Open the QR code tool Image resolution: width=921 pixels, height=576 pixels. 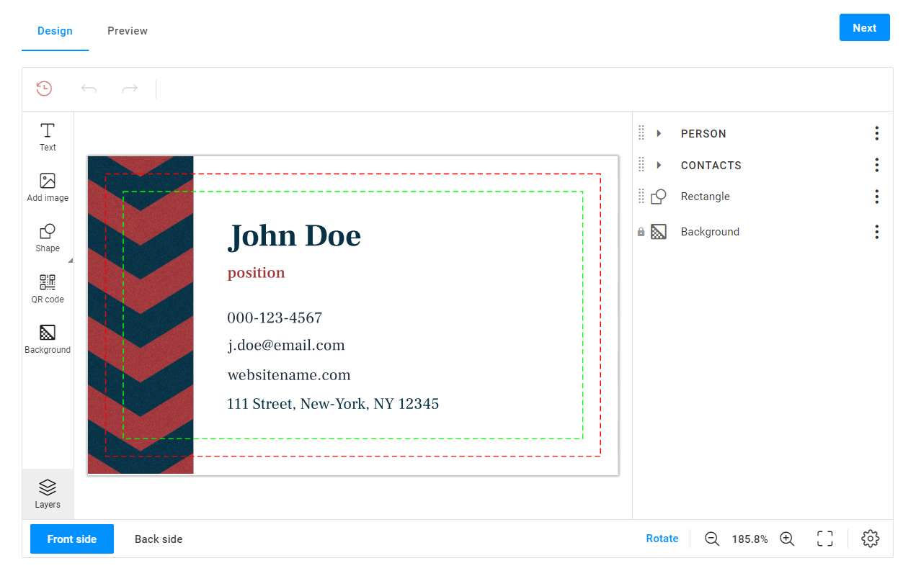47,288
